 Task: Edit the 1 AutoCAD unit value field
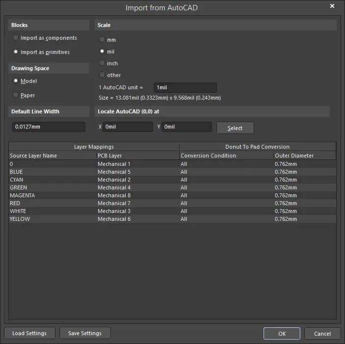pos(185,87)
